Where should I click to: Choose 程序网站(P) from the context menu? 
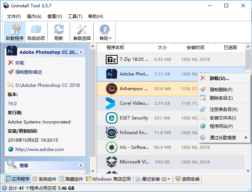(224, 126)
